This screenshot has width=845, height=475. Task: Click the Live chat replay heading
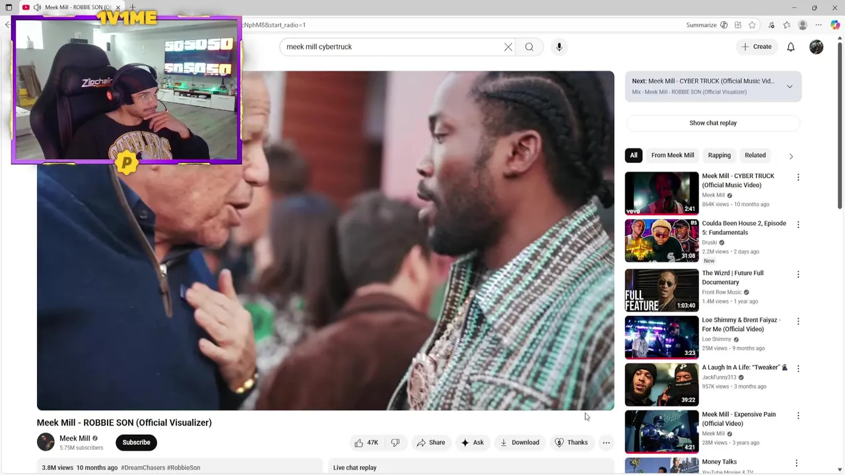(355, 468)
